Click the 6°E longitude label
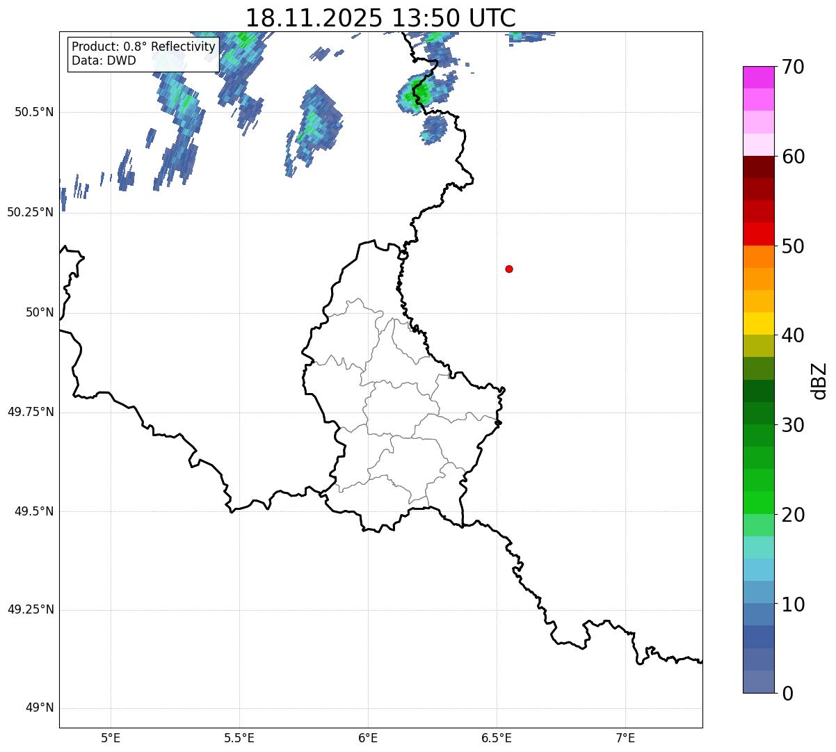Viewport: 836px width, 752px height. pyautogui.click(x=368, y=738)
